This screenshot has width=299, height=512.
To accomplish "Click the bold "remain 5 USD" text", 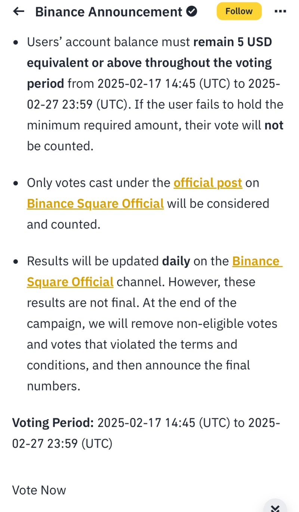I will (232, 42).
